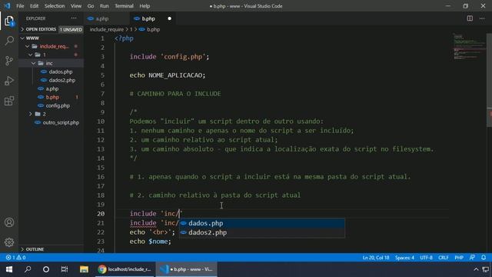Click the editor vertical scrollbar
The image size is (492, 277).
point(489,80)
